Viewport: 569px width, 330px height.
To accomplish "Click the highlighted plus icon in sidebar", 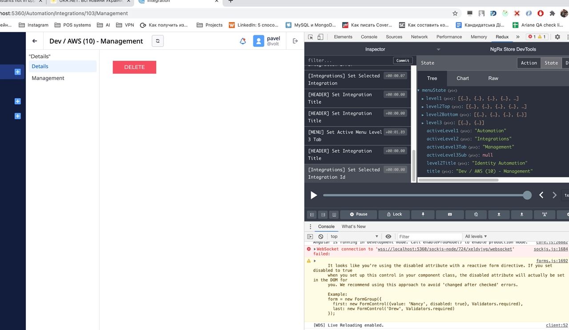I will pyautogui.click(x=18, y=72).
